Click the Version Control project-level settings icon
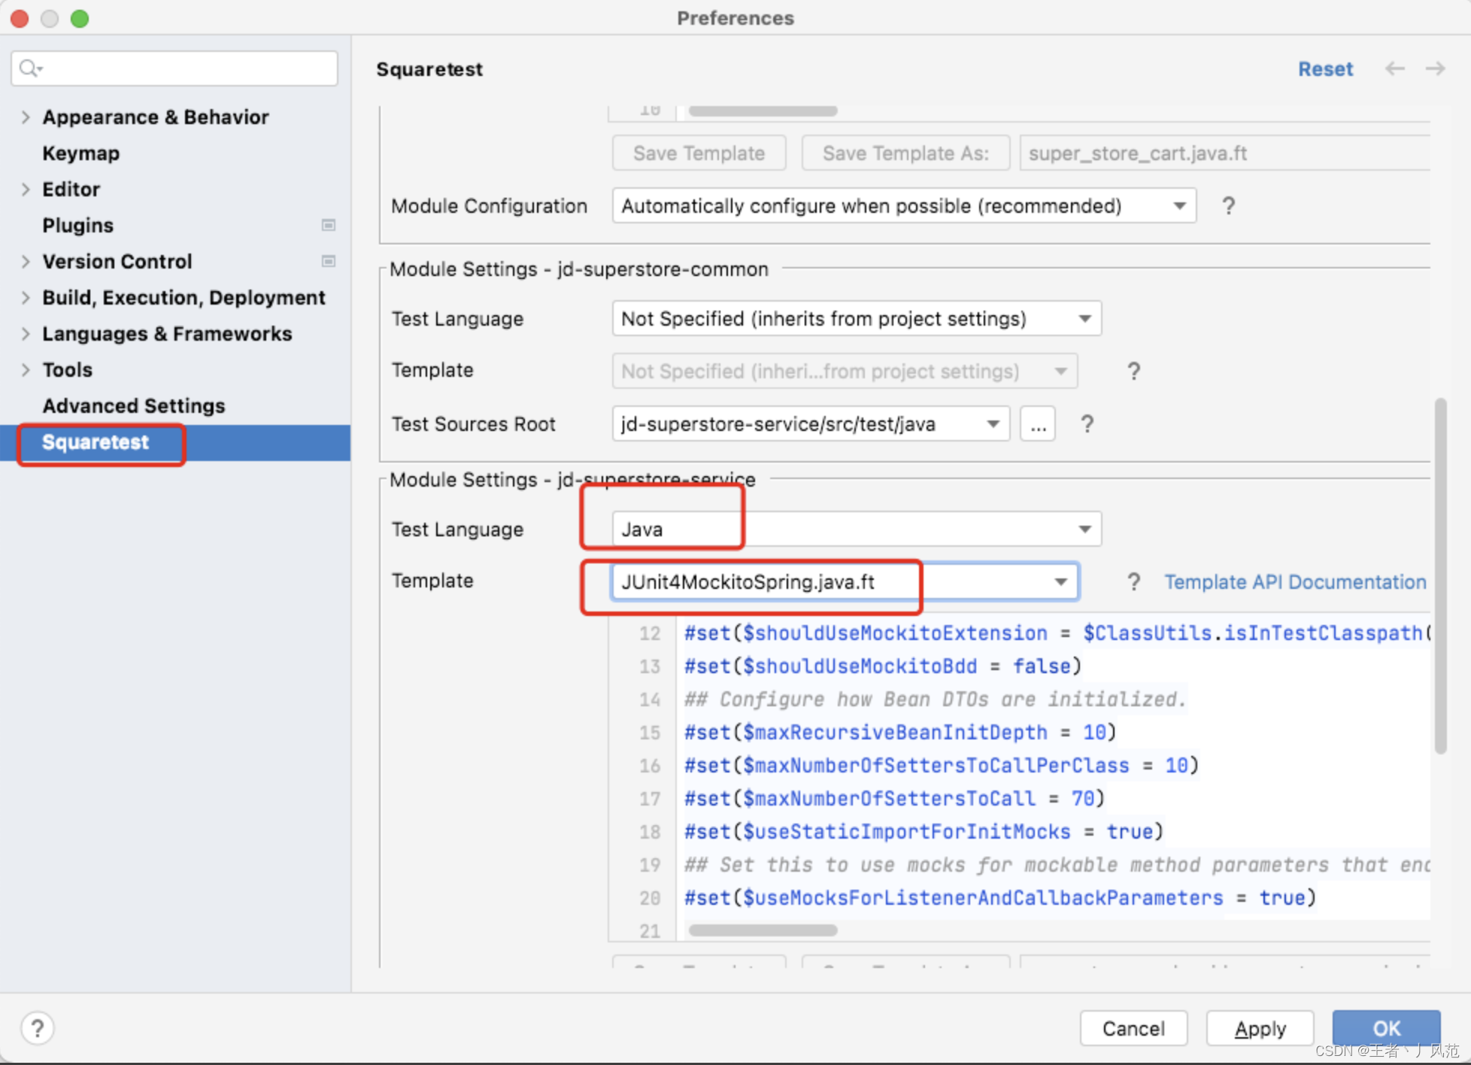Screen dimensions: 1471x1065 click(329, 261)
